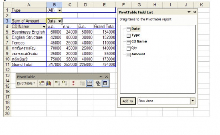Image resolution: width=220 pixels, height=135 pixels.
Task: Select column header E
Action: (x=104, y=5)
